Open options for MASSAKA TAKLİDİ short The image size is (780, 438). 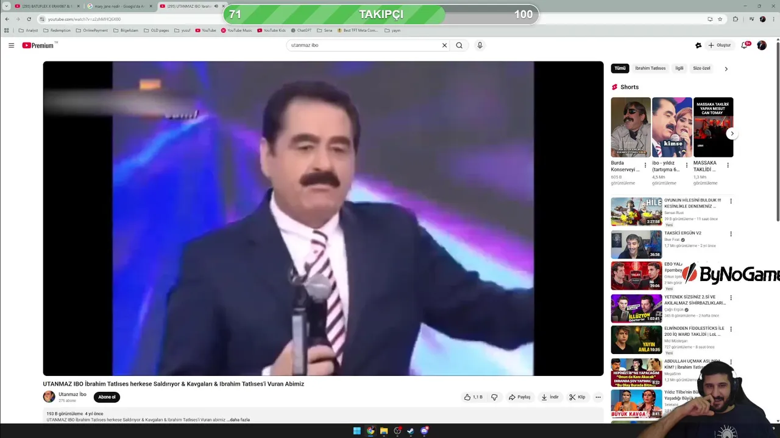pyautogui.click(x=728, y=165)
